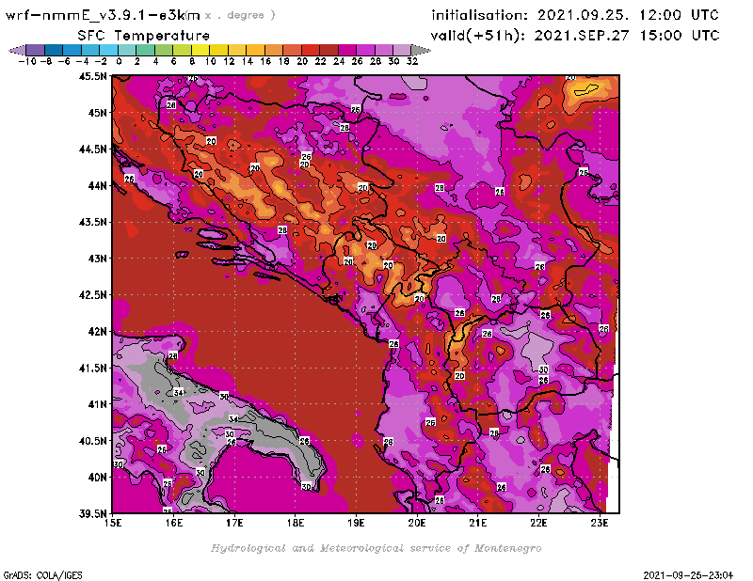The height and width of the screenshot is (581, 753).
Task: Select the 18E longitude axis label
Action: pyautogui.click(x=296, y=523)
